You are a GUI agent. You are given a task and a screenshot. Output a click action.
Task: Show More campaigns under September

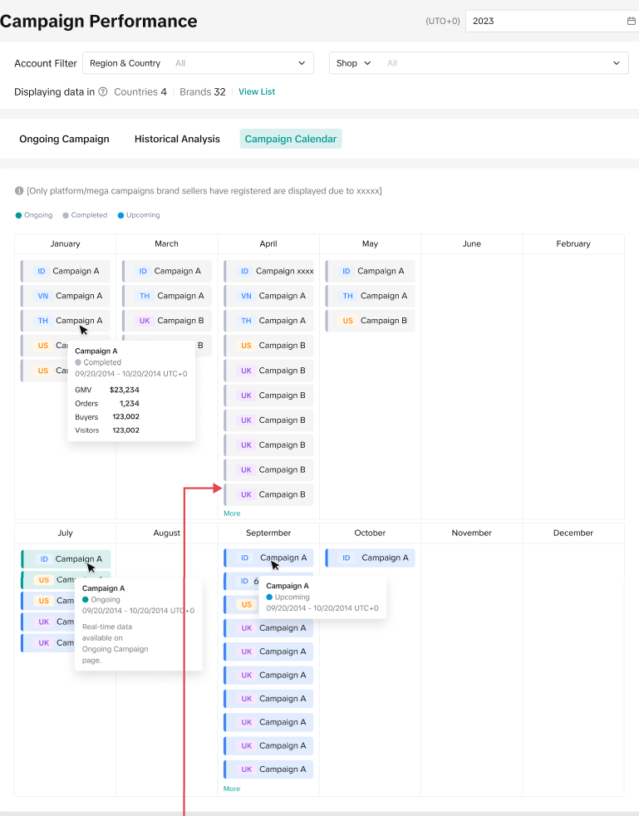pyautogui.click(x=232, y=789)
